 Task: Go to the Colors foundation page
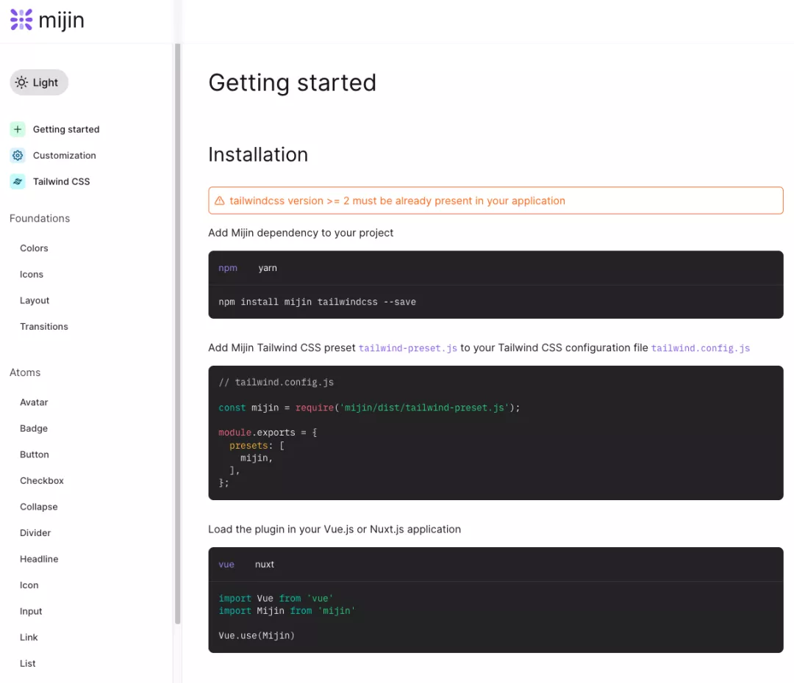click(34, 248)
